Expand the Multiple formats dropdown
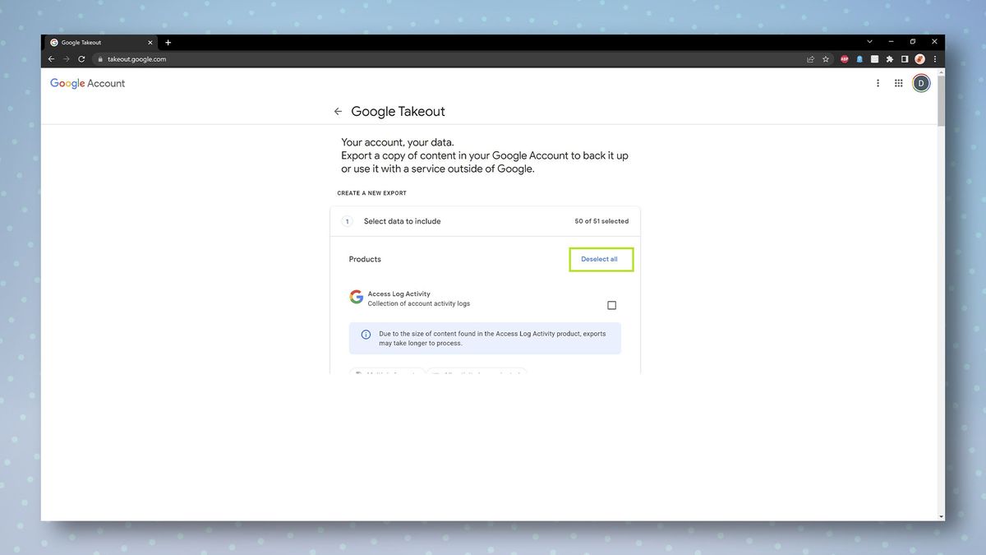The image size is (986, 555). (x=386, y=374)
